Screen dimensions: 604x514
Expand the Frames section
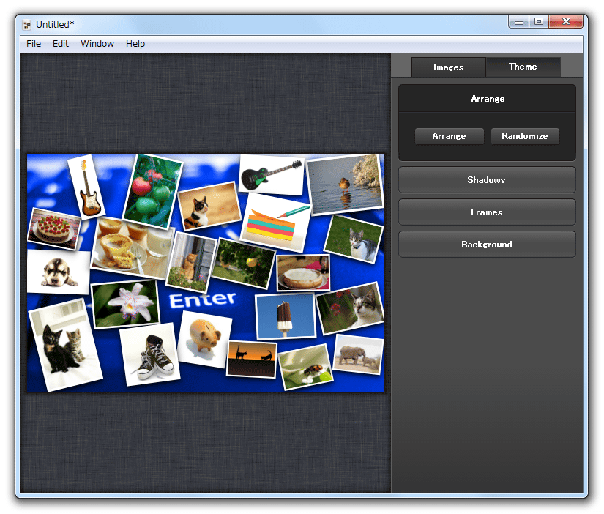487,212
